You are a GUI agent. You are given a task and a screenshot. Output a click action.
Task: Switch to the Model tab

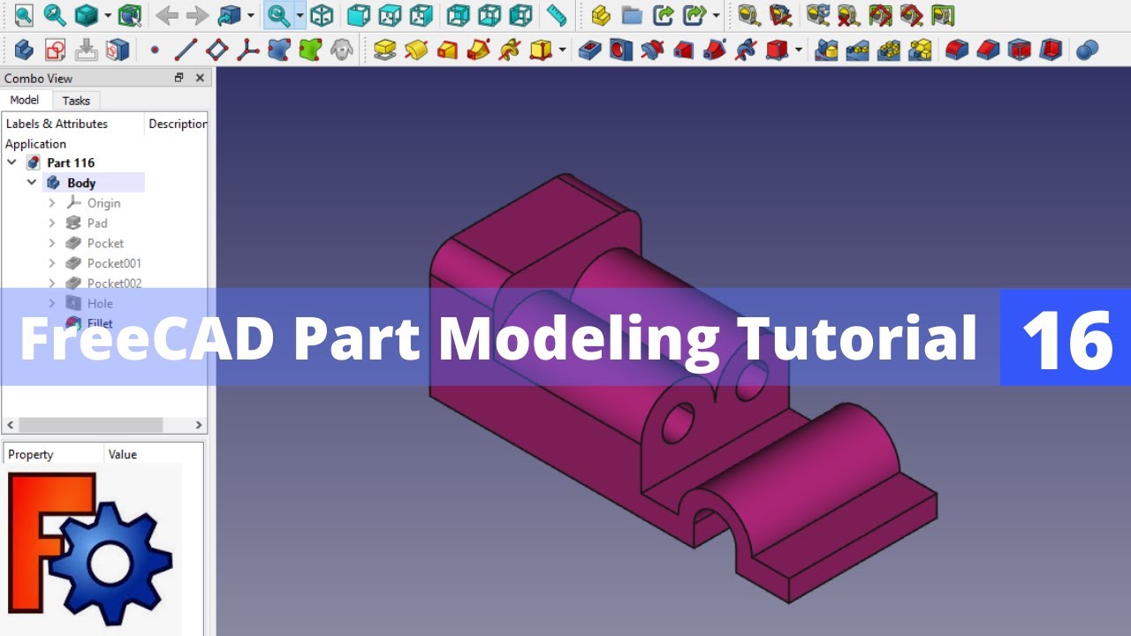[x=25, y=100]
